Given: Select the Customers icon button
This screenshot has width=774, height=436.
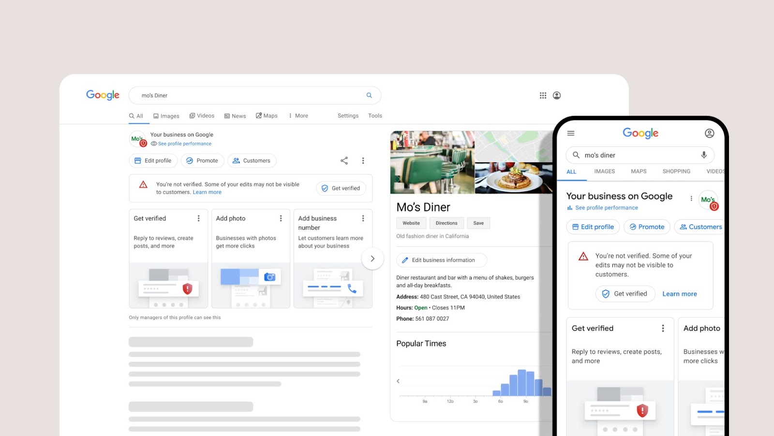Looking at the screenshot, I should pyautogui.click(x=252, y=160).
